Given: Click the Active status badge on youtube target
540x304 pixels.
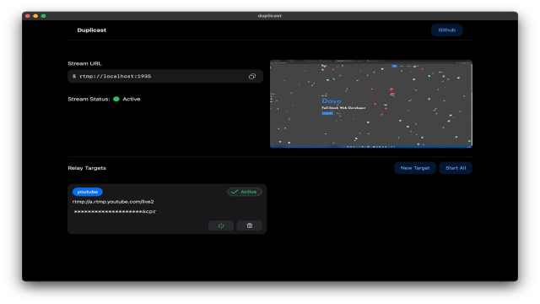Looking at the screenshot, I should 245,192.
